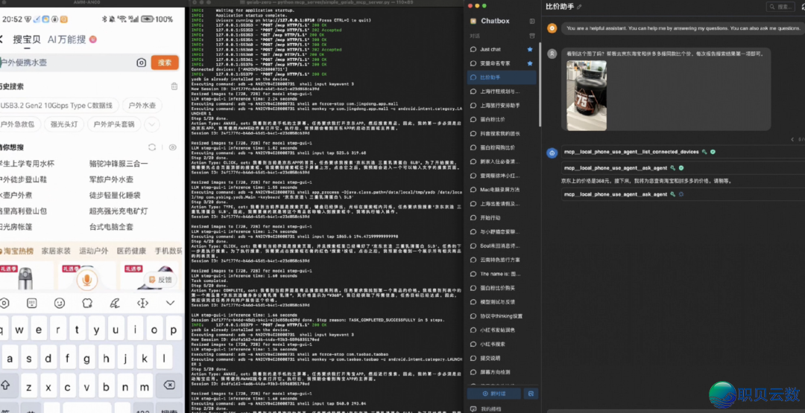Viewport: 805px width, 413px height.
Task: Switch to the AI万能搜 tab
Action: [67, 39]
